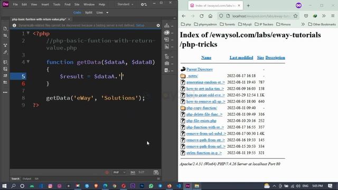Open the Site menu in Dreamweaver
Screen dimensions: 338x190
[x=77, y=4]
